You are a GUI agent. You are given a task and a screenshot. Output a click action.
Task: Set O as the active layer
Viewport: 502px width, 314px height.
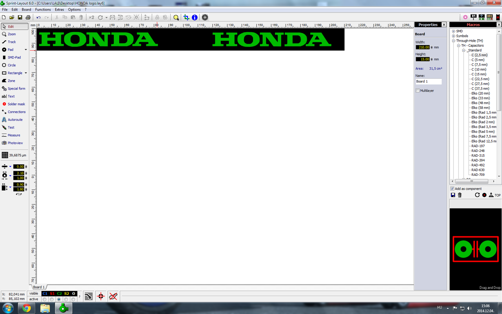pyautogui.click(x=73, y=299)
